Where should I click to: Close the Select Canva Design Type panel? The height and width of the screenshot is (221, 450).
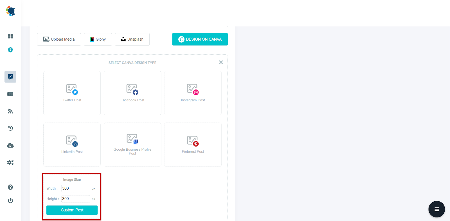click(x=221, y=62)
